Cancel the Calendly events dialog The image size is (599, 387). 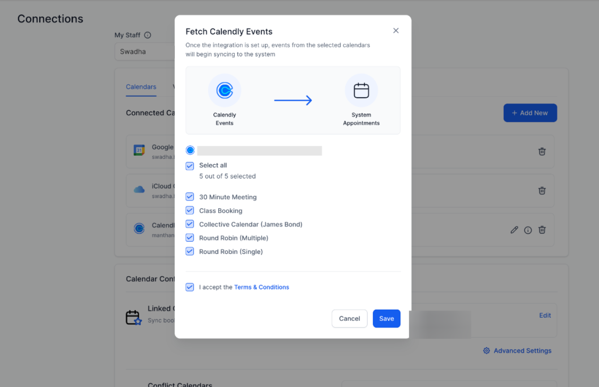349,319
